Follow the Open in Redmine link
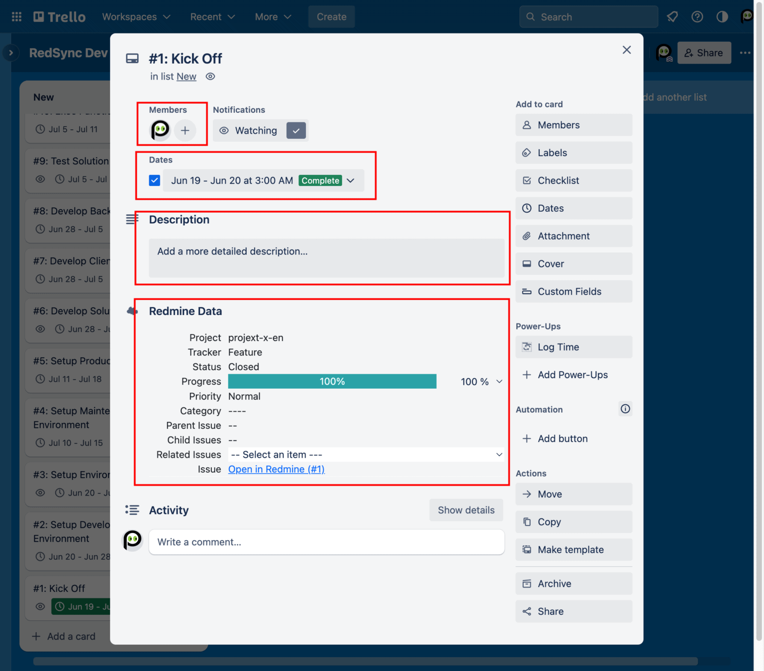 [x=276, y=469]
